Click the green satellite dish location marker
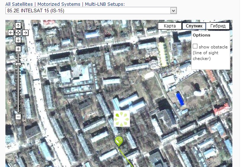Image resolution: width=241 pixels, height=167 pixels. [x=119, y=142]
